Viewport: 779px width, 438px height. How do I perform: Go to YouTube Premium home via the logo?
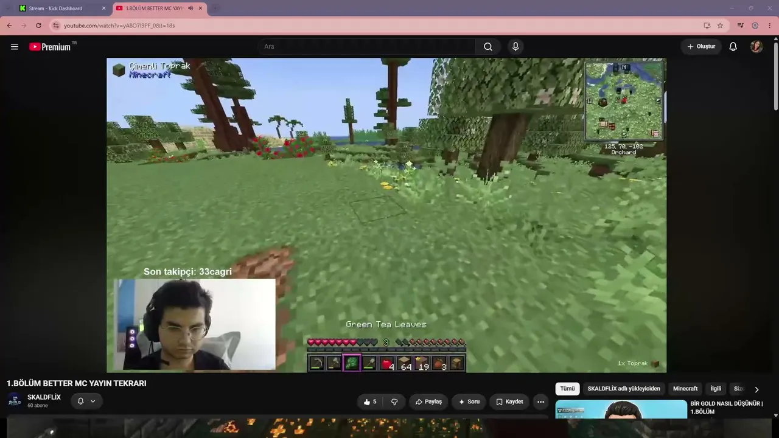(50, 47)
